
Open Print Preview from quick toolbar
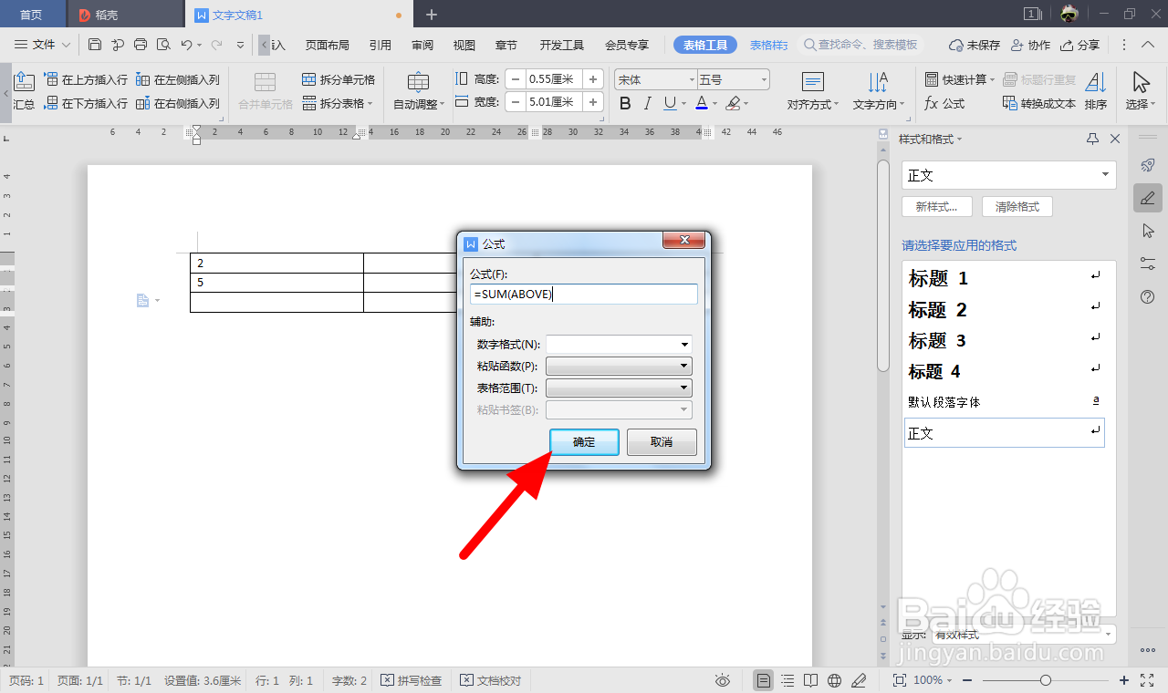(x=163, y=45)
